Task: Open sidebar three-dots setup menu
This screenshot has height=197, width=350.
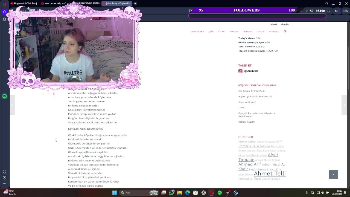Action: pyautogui.click(x=4, y=184)
